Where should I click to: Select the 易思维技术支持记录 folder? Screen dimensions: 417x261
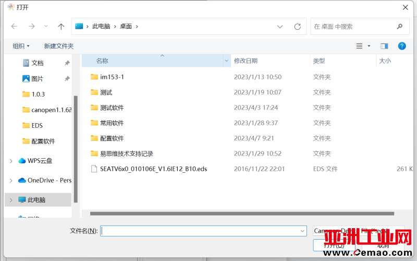click(127, 153)
